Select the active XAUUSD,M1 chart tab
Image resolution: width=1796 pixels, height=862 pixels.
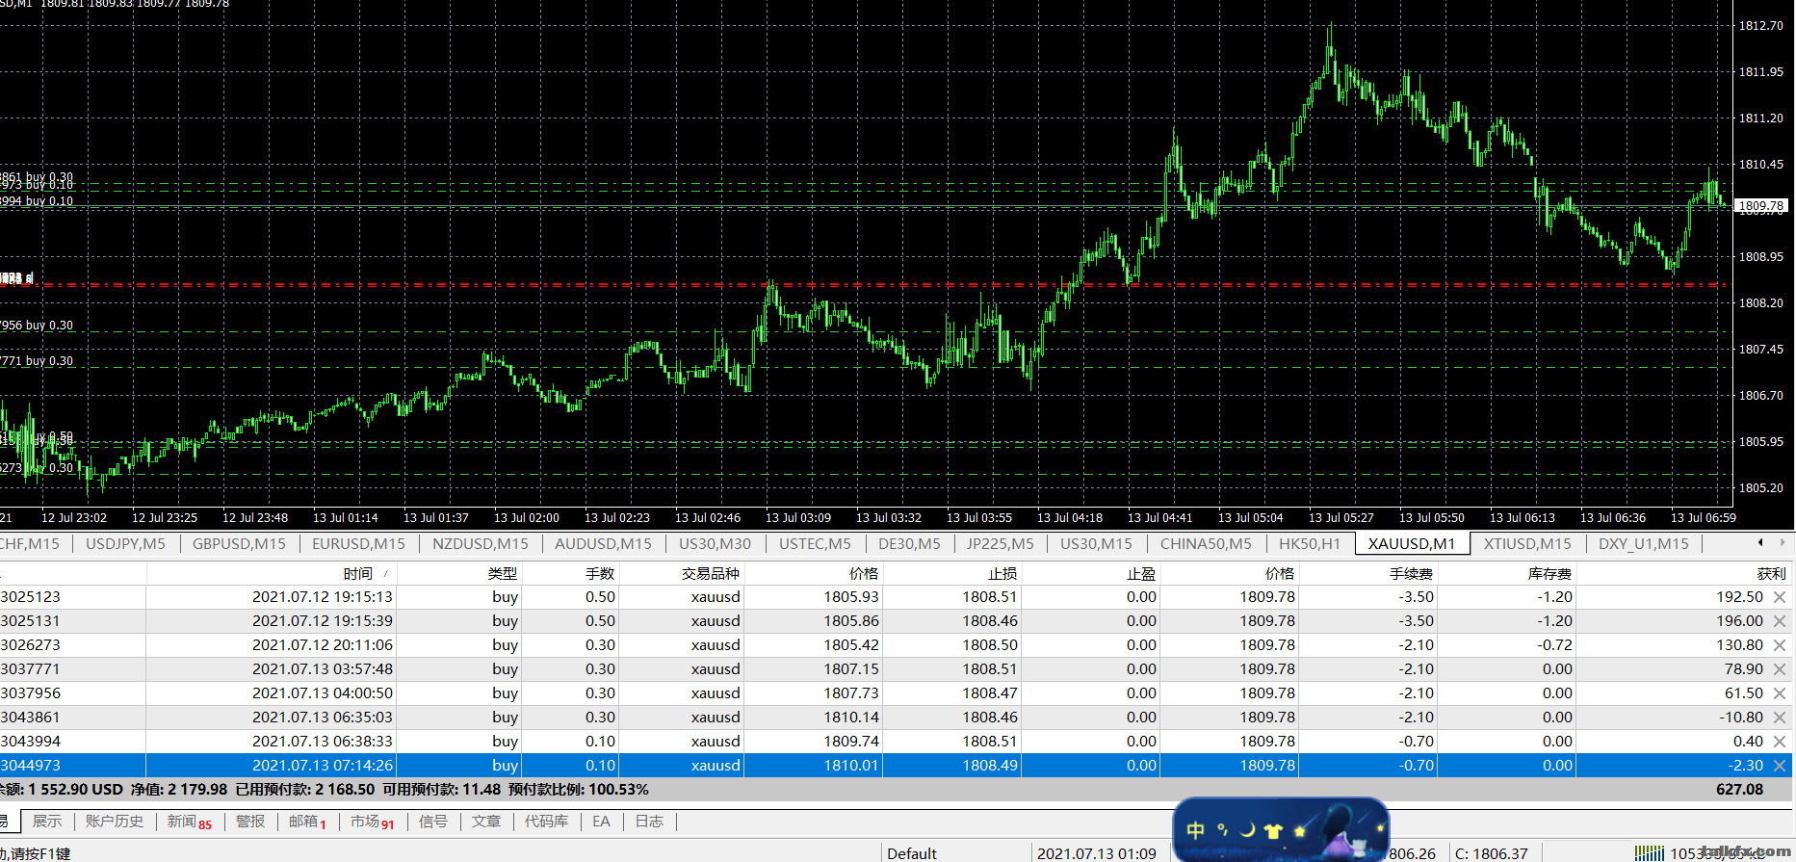tap(1412, 544)
